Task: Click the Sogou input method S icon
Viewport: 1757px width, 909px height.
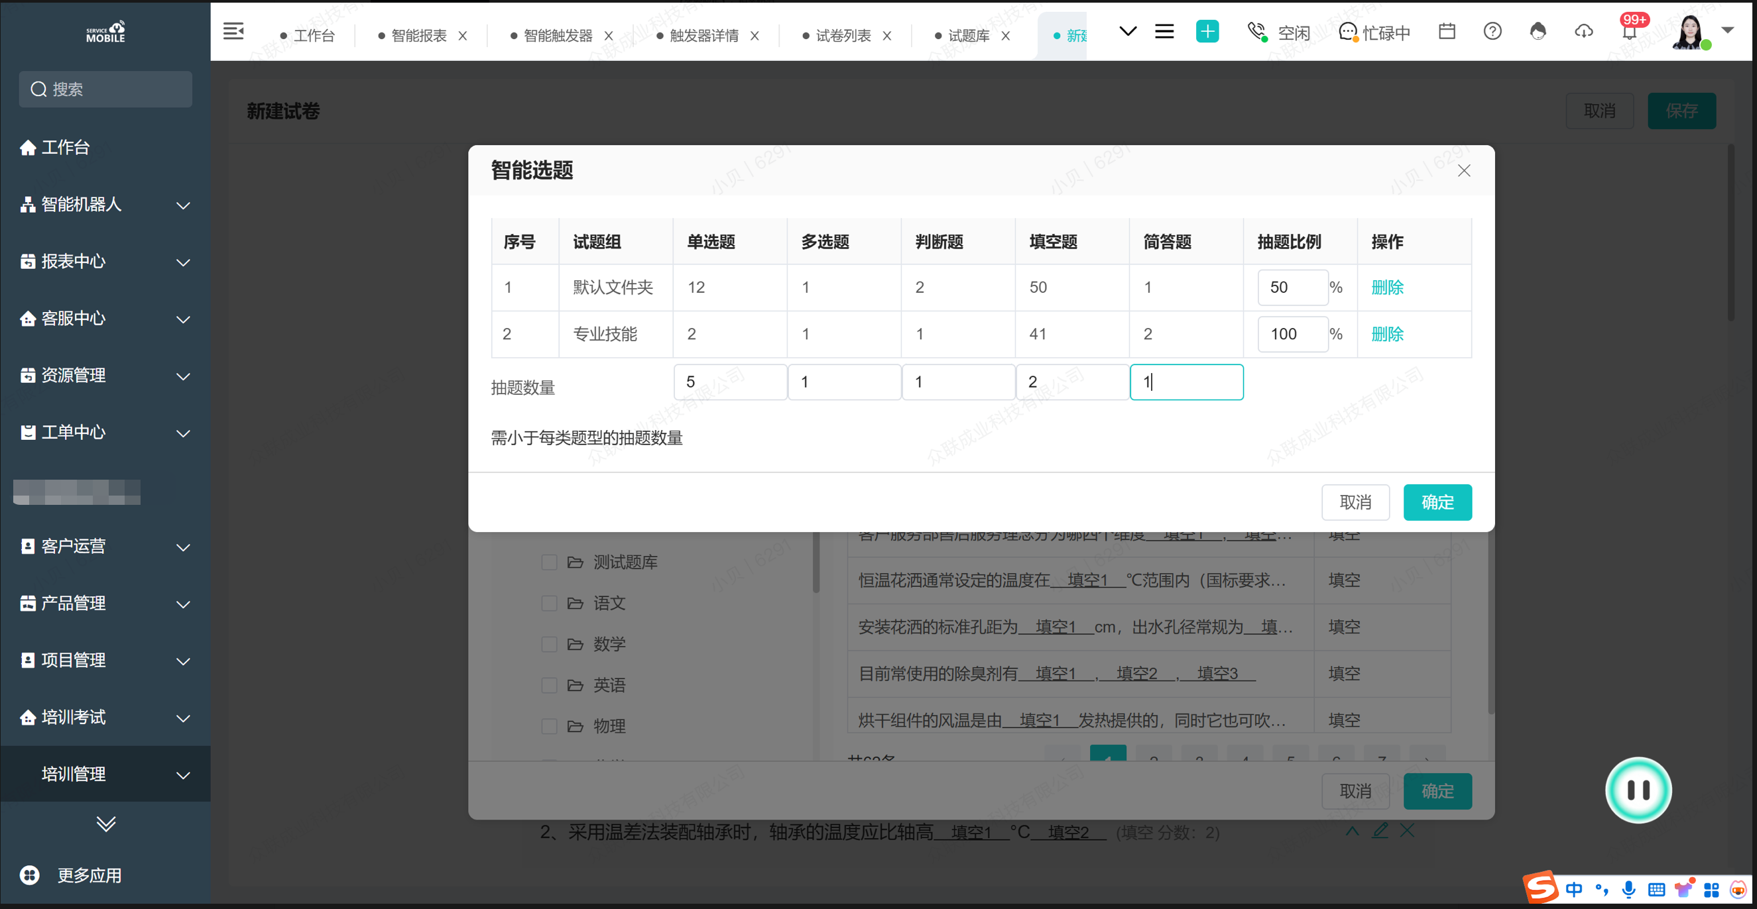Action: [x=1542, y=888]
